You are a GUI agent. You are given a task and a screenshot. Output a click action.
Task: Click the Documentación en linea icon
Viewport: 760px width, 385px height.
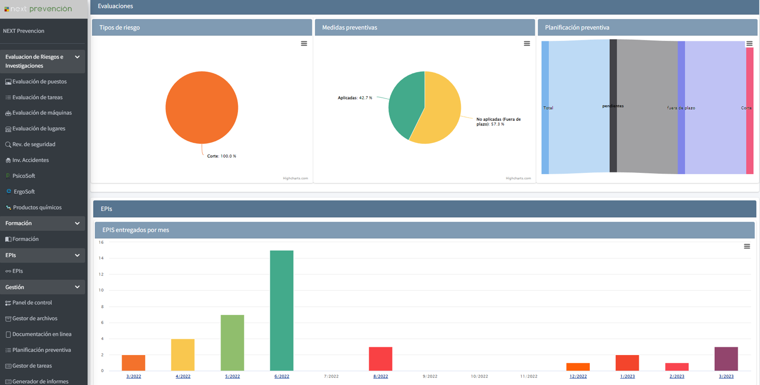point(8,335)
